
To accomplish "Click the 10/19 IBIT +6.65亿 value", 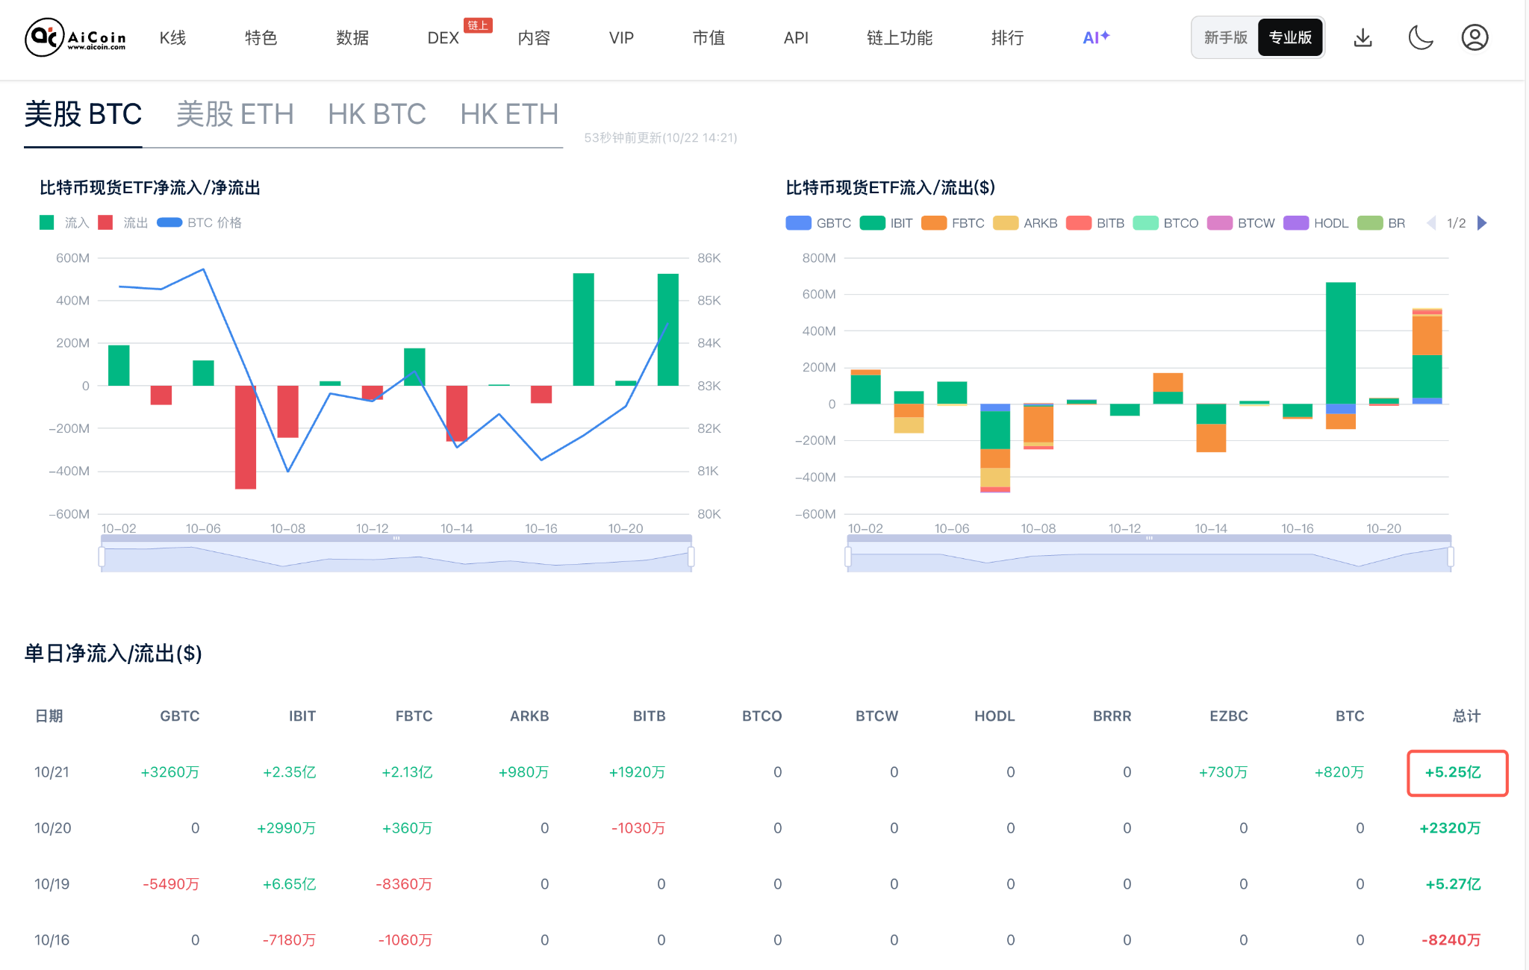I will pyautogui.click(x=289, y=884).
